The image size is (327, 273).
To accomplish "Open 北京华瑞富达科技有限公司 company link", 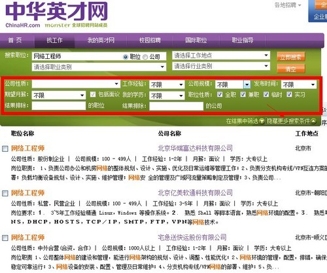I will pos(195,148).
